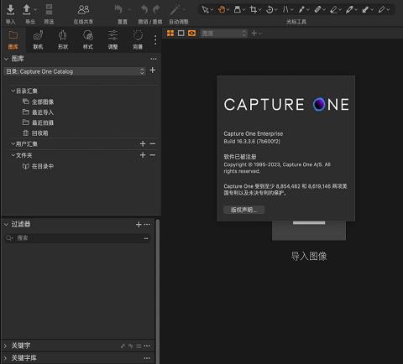403x364 pixels.
Task: Click the reset arrow icon in 关键字 panel header
Action: pos(131,346)
